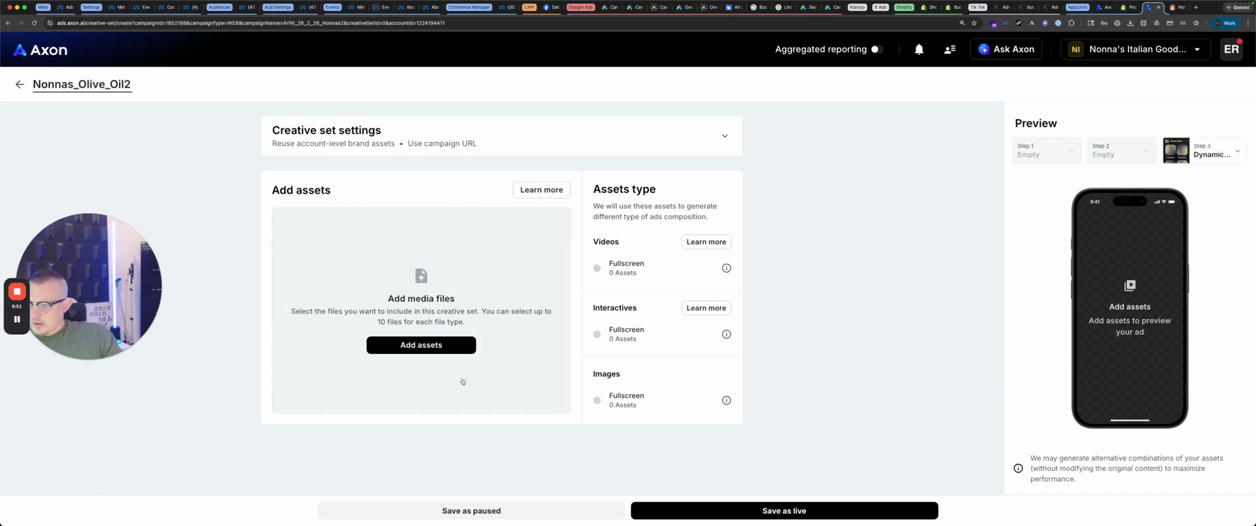Toggle Aggregated reporting switch
Image resolution: width=1256 pixels, height=526 pixels.
click(x=877, y=49)
